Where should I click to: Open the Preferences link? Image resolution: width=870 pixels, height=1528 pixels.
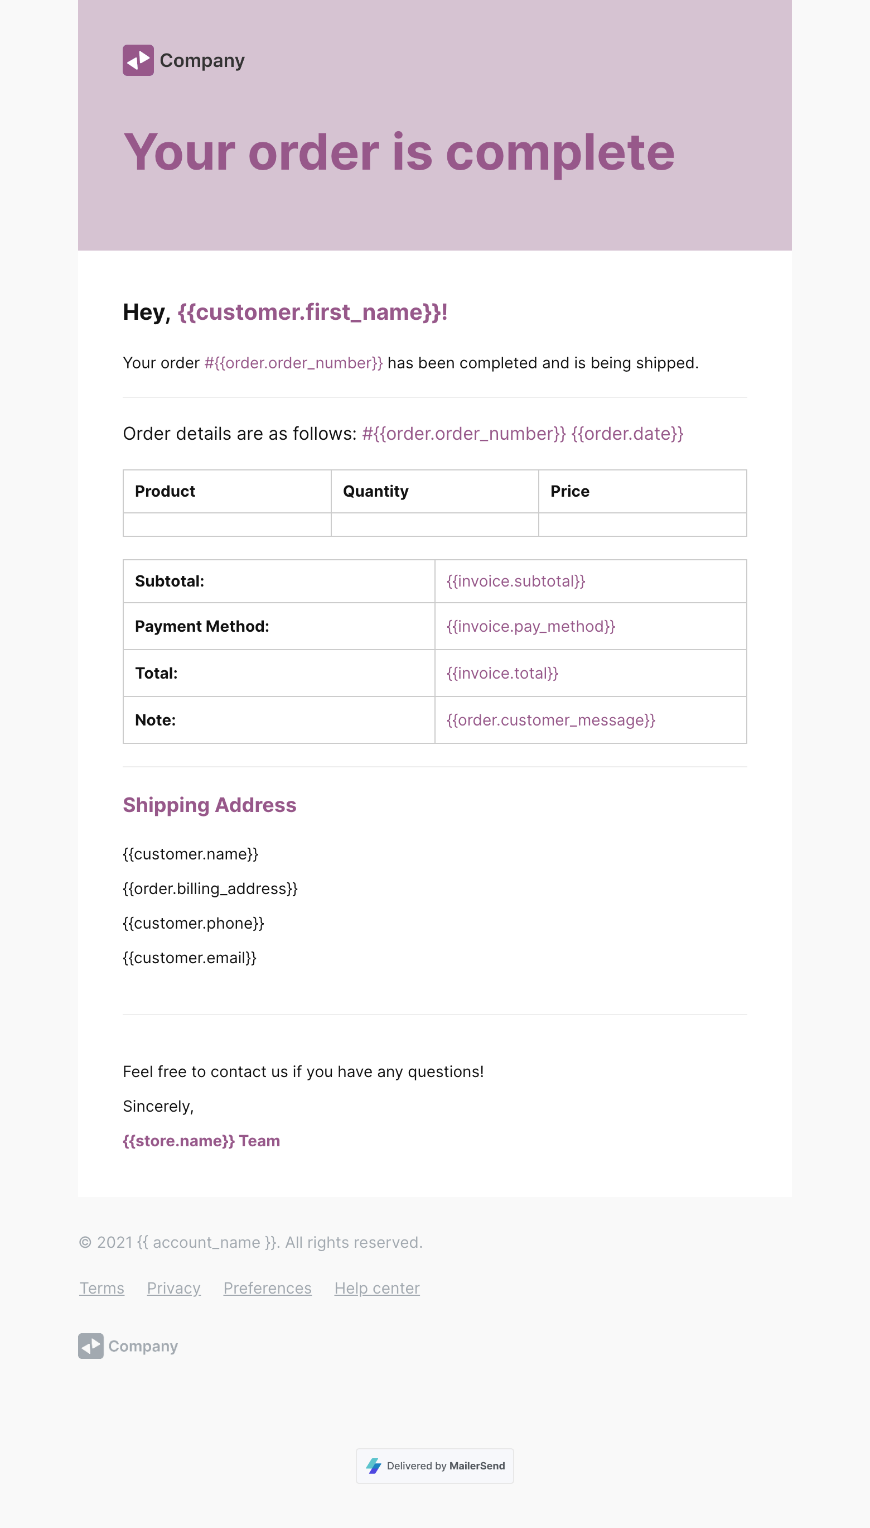tap(267, 1287)
